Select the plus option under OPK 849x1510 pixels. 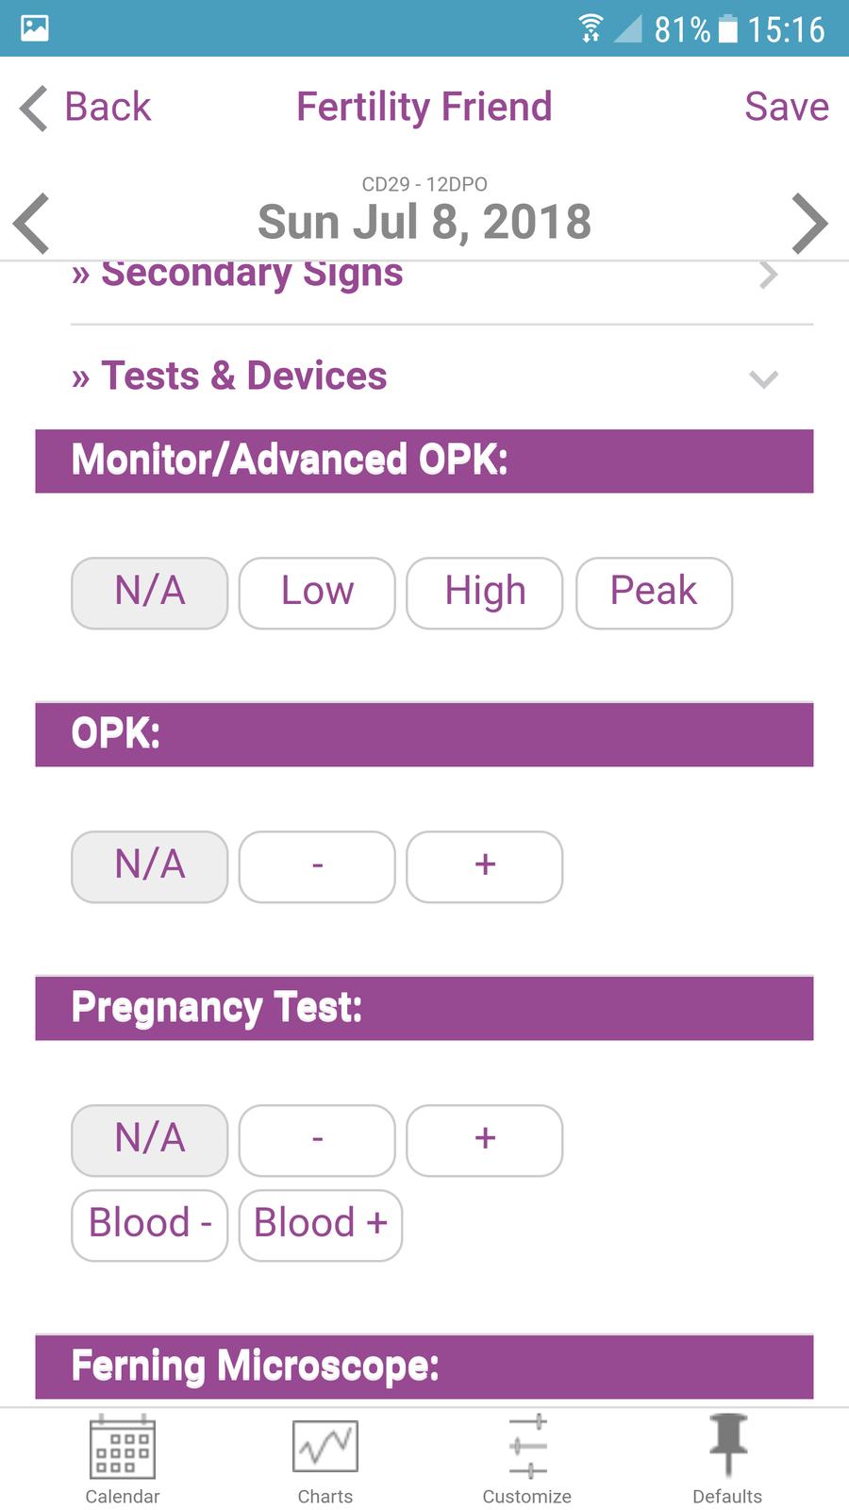click(485, 866)
